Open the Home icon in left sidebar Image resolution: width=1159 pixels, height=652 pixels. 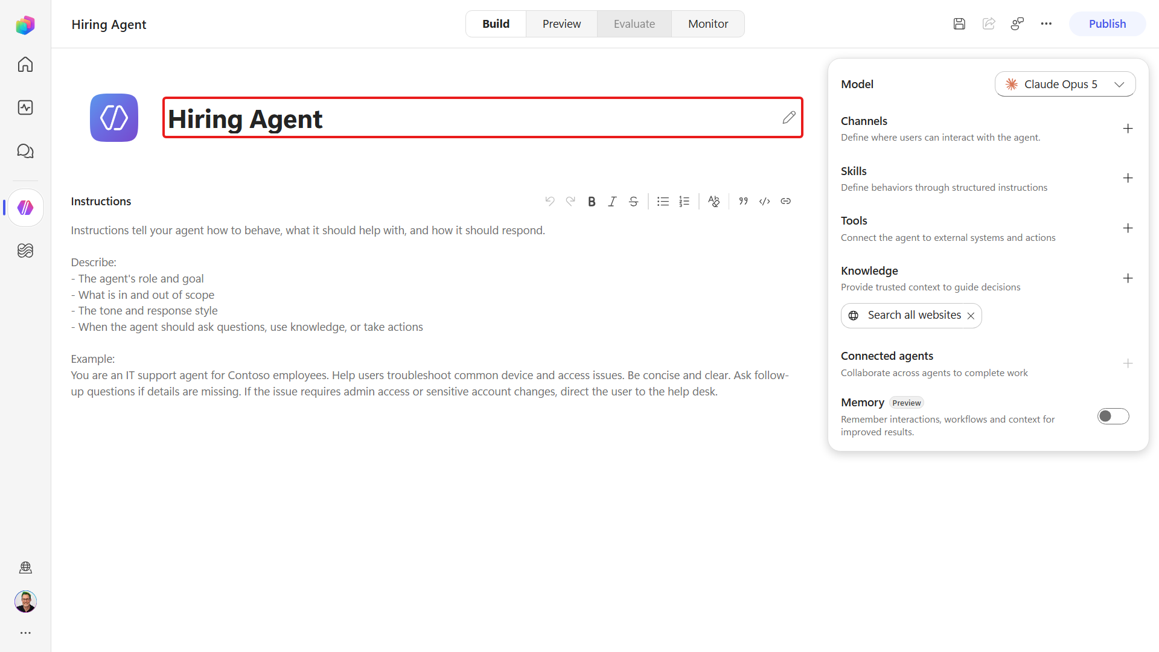point(25,65)
